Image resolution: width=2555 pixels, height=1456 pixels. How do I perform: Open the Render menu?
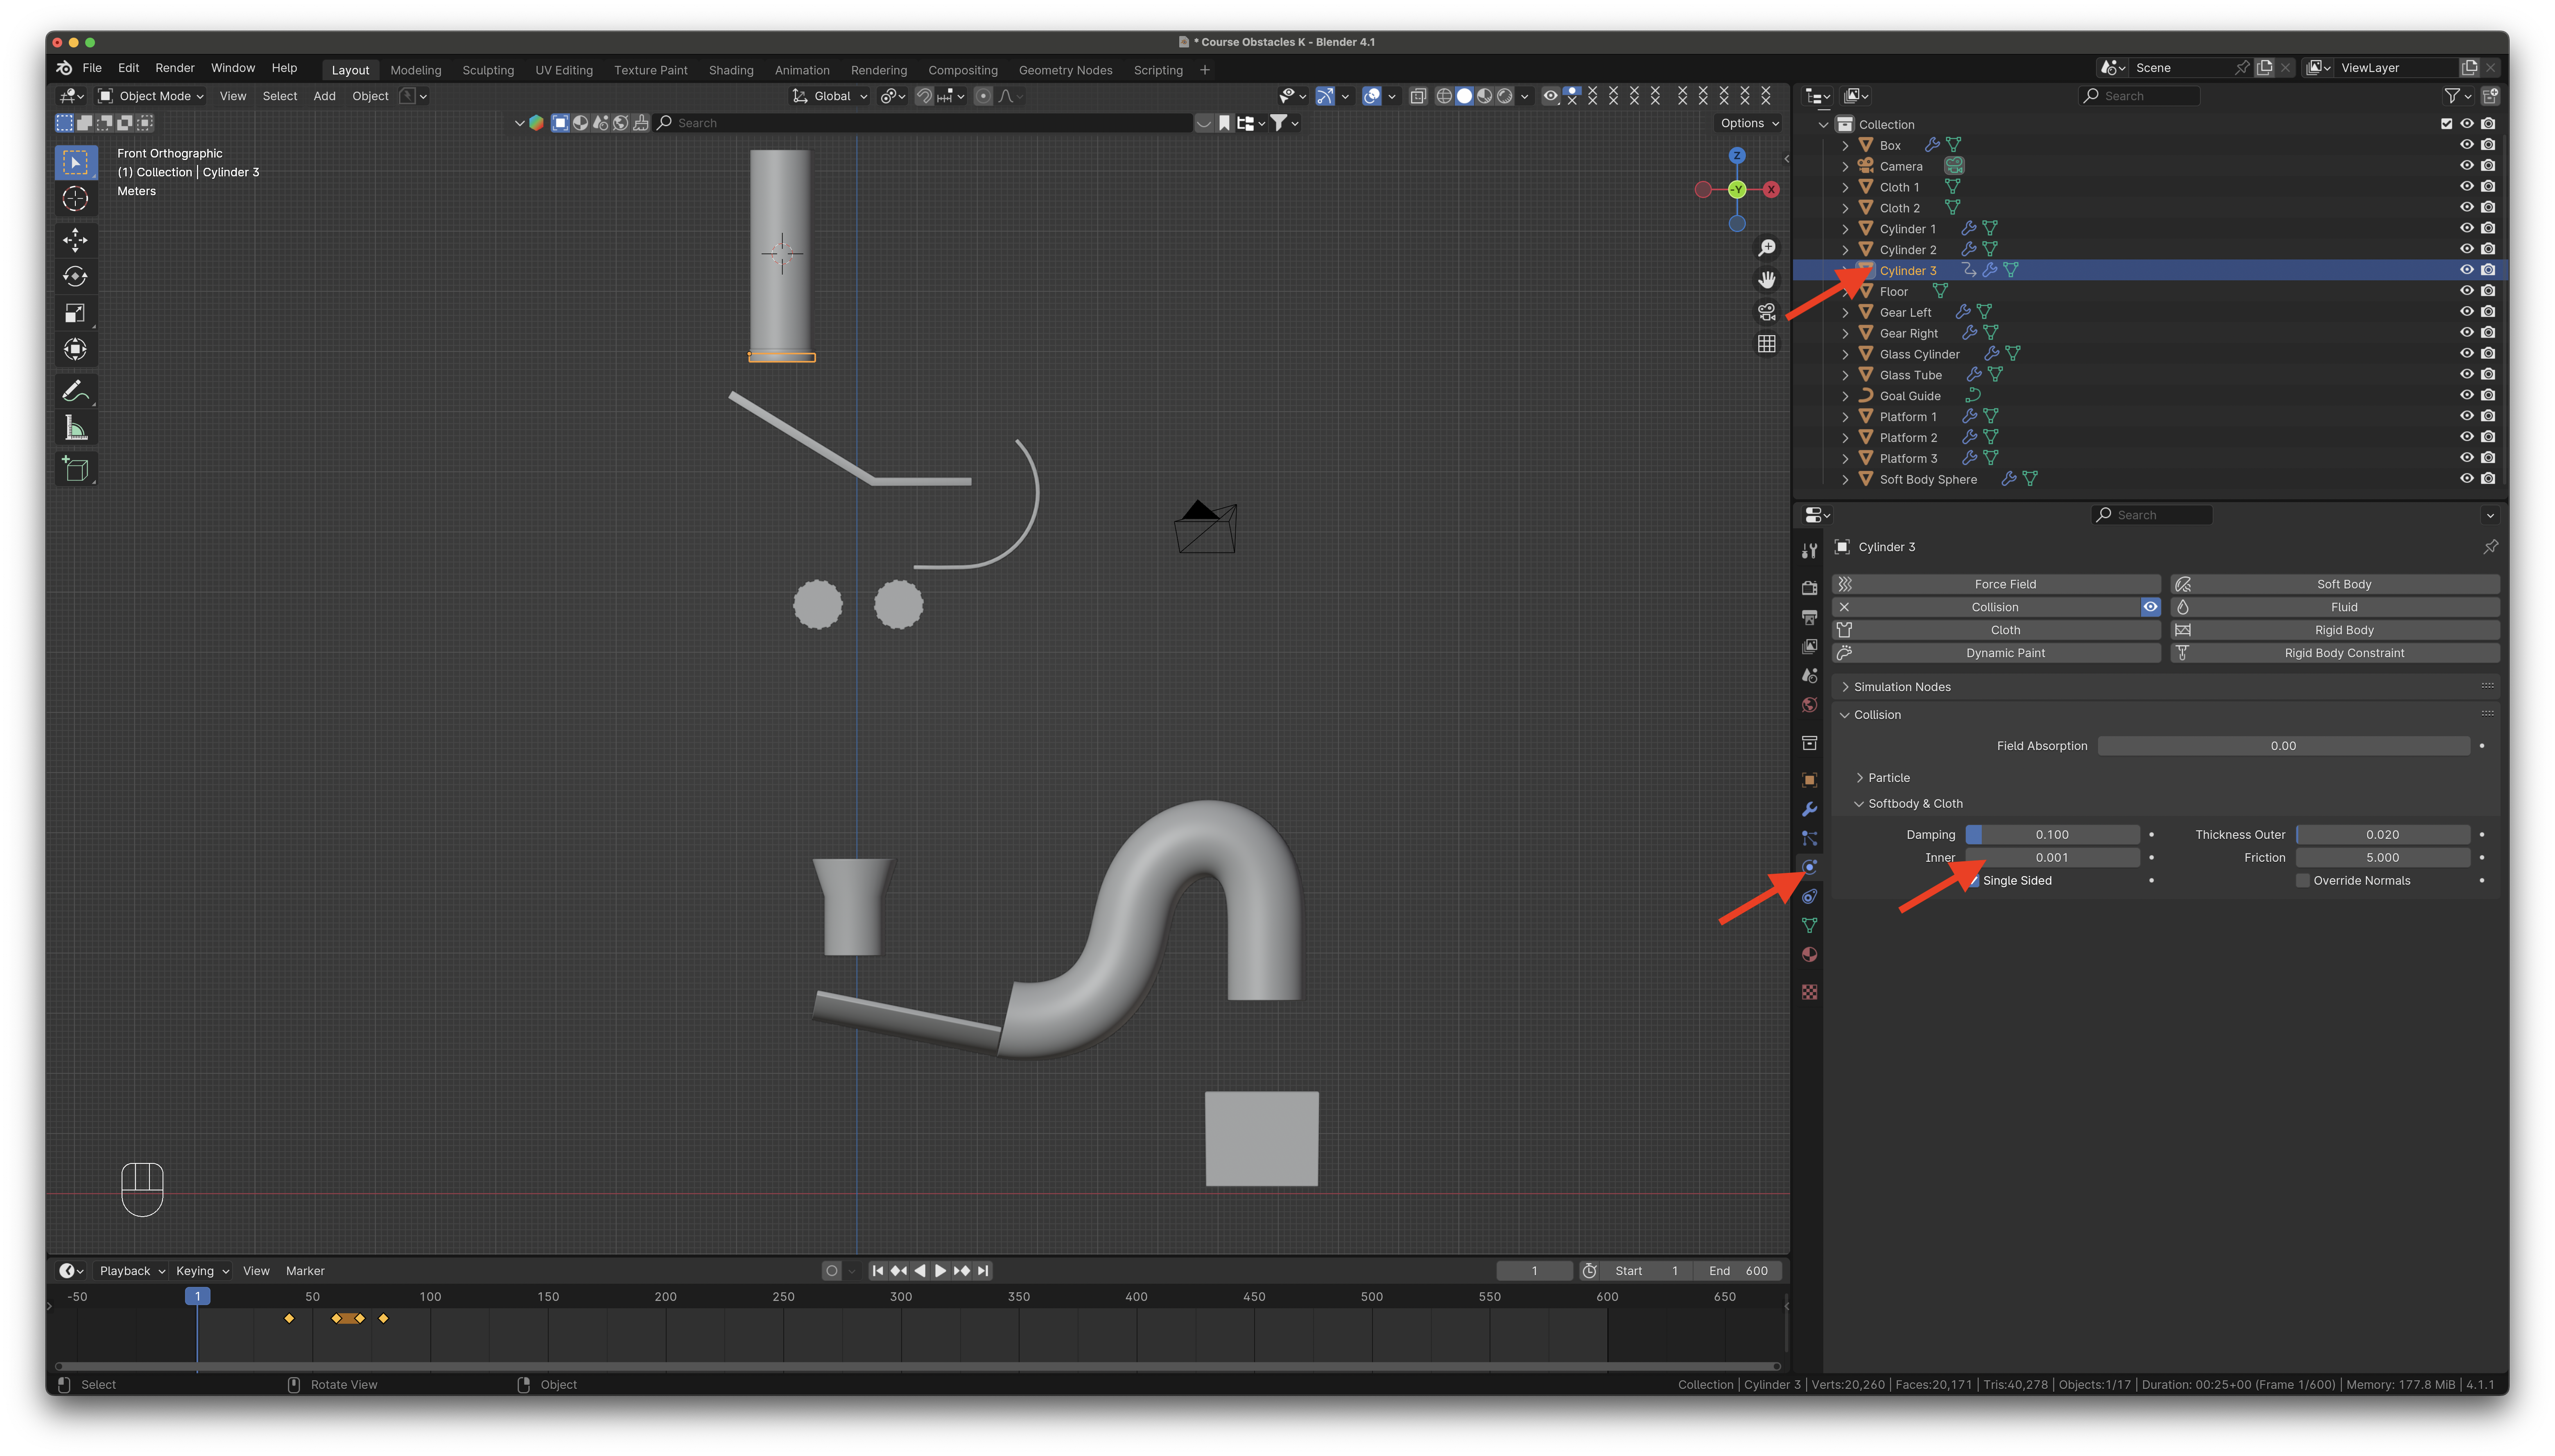(x=175, y=68)
